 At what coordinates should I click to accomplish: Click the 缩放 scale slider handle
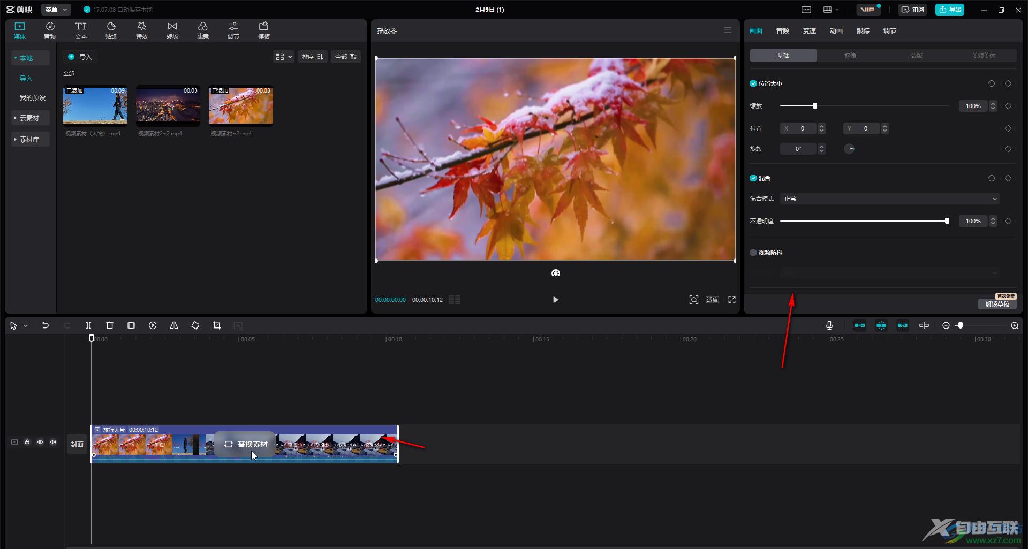(x=815, y=106)
